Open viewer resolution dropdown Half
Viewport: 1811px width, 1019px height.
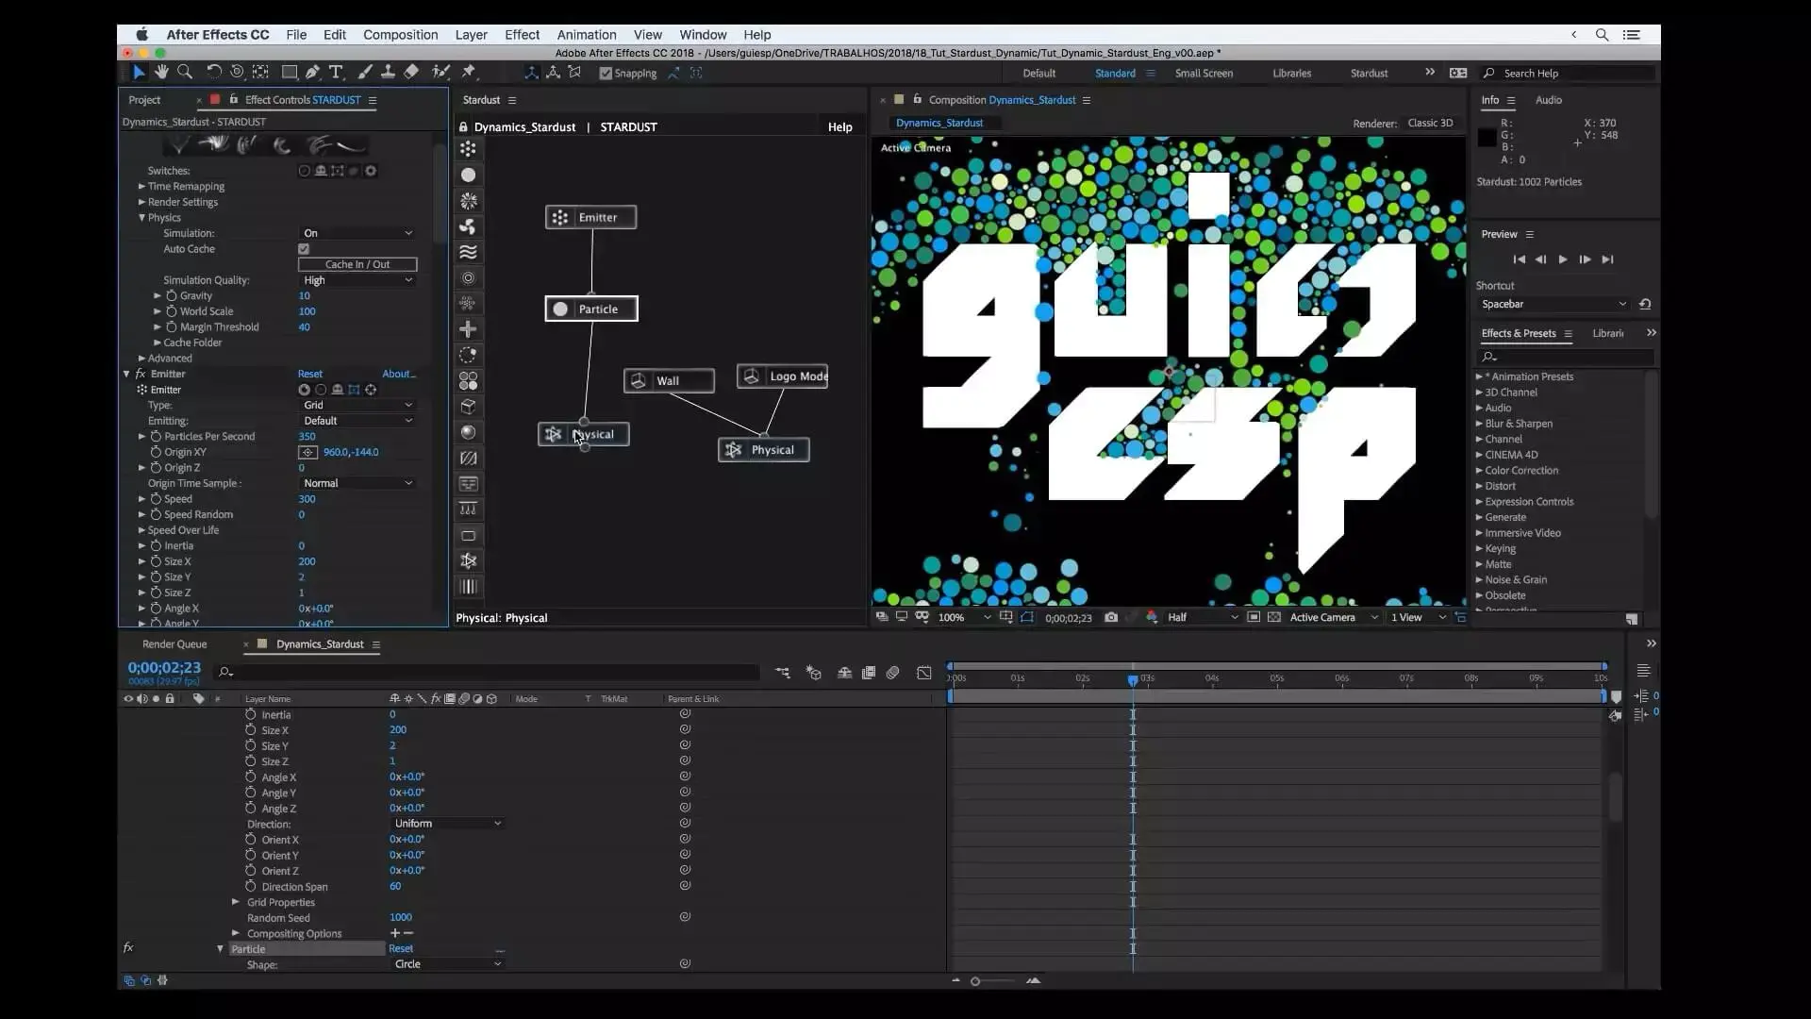(1202, 617)
